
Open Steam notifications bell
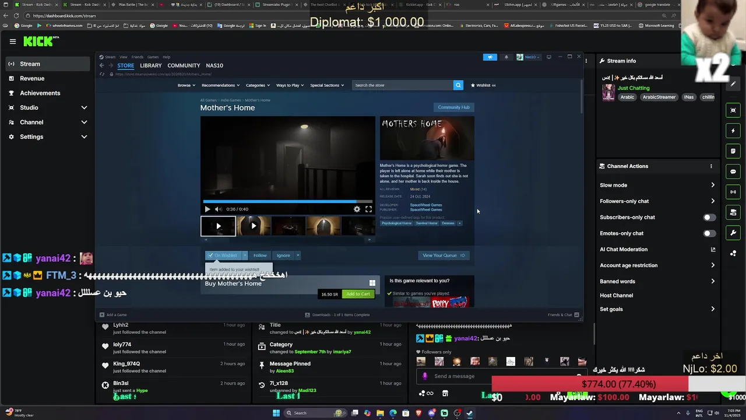click(506, 57)
